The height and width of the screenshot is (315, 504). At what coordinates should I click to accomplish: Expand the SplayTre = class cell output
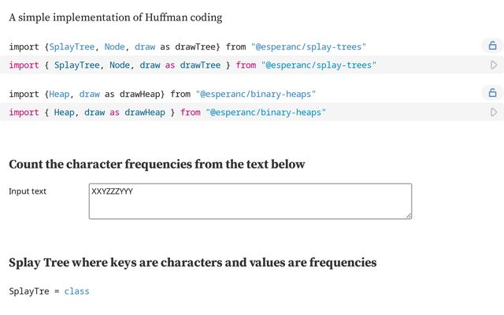tap(49, 291)
